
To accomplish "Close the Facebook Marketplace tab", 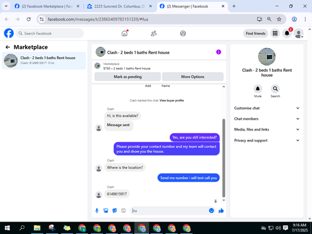I will (78, 6).
